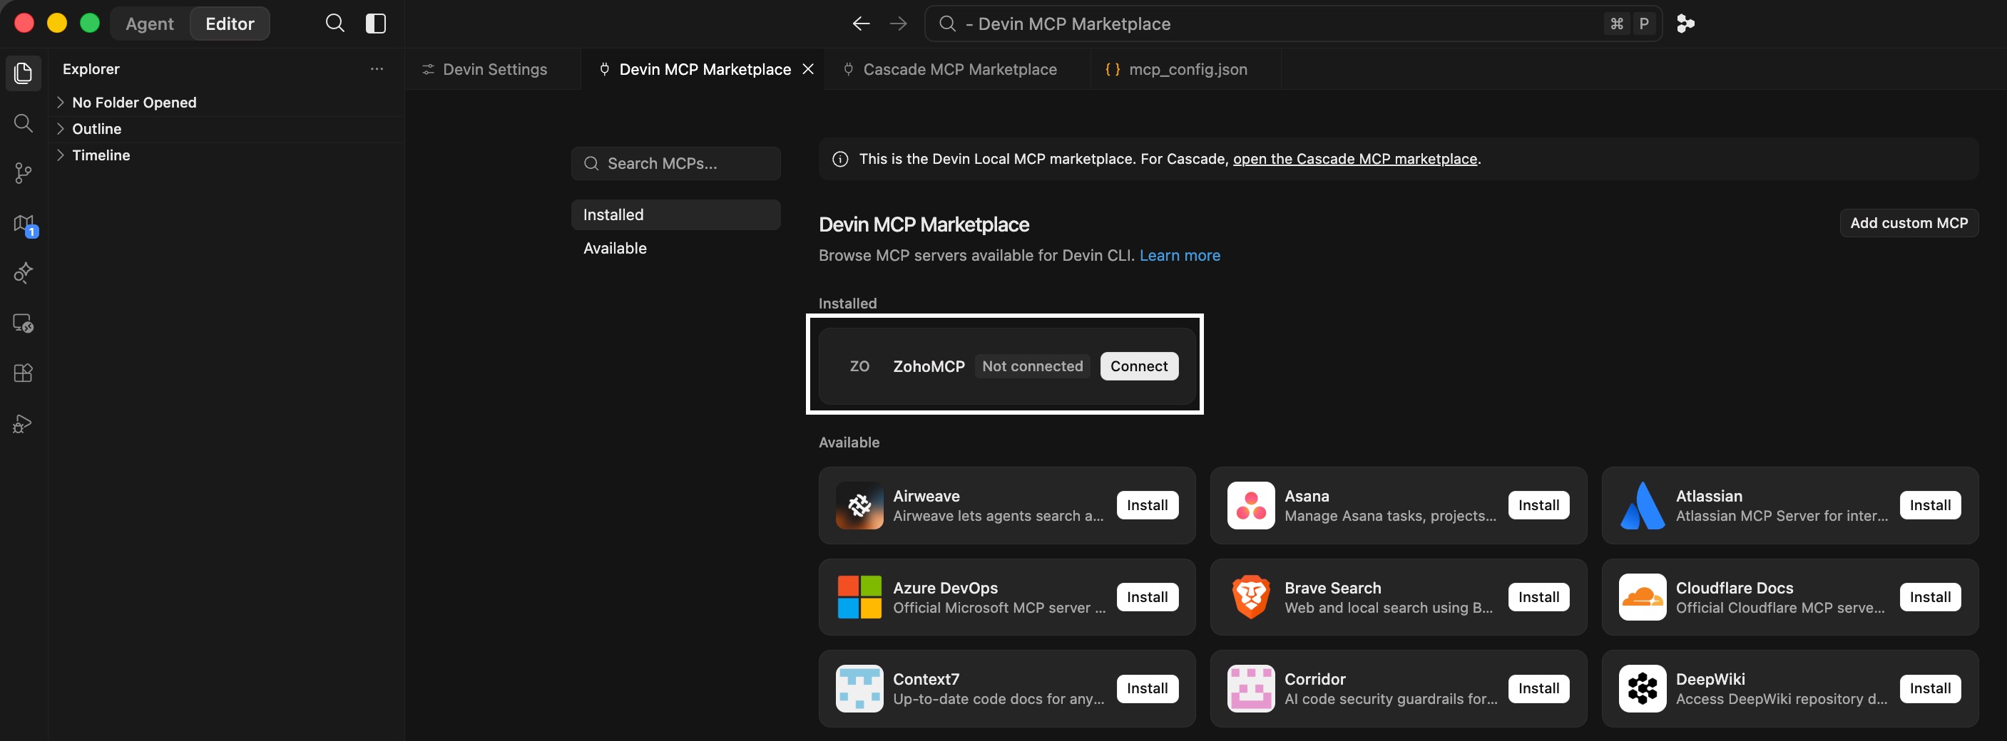
Task: Go forward with the right arrow
Action: point(899,24)
